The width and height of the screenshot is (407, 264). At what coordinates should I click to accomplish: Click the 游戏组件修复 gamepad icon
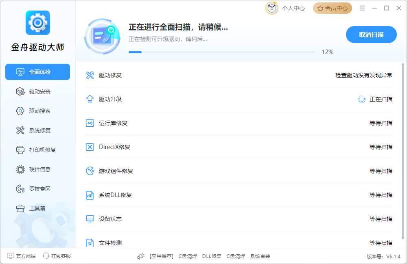coord(90,171)
